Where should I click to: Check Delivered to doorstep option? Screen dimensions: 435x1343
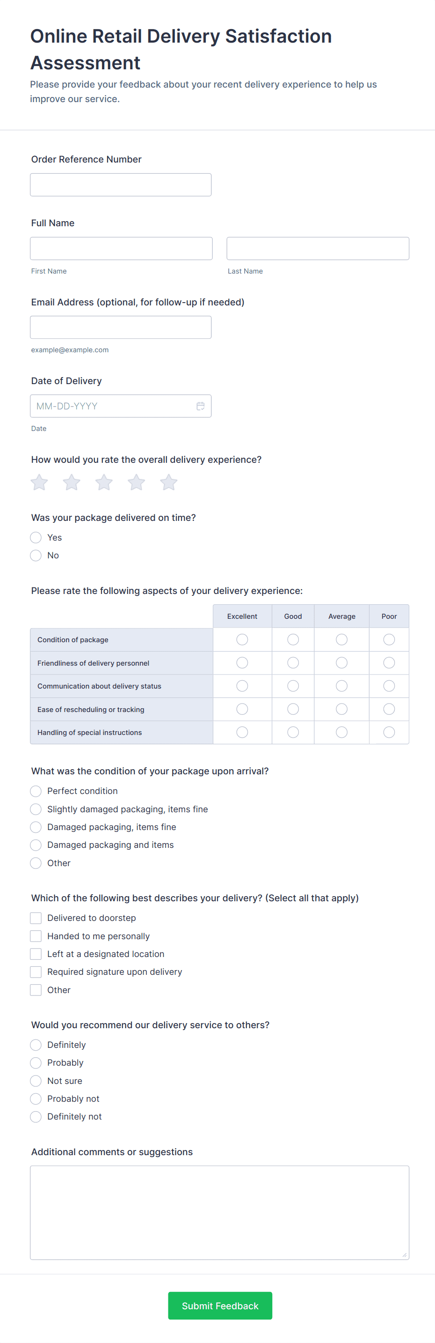pyautogui.click(x=36, y=918)
